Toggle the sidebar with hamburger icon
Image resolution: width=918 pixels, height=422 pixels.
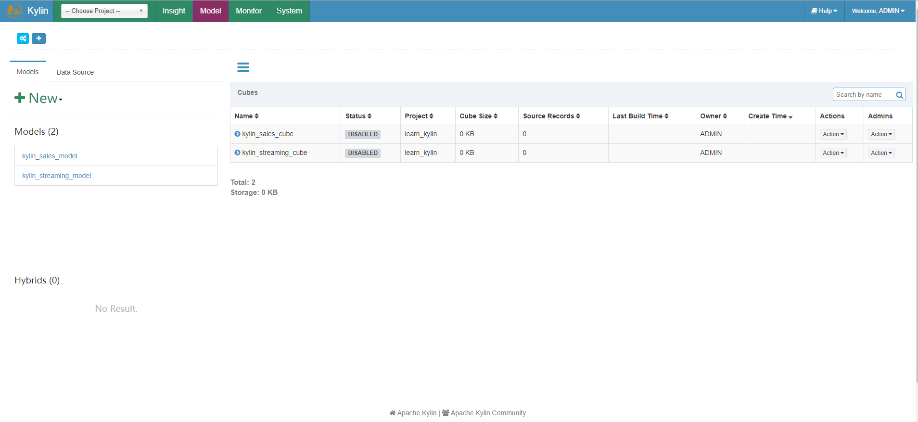click(243, 67)
